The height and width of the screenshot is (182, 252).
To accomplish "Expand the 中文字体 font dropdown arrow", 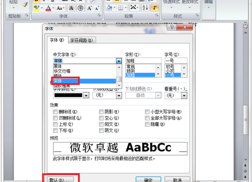I will point(119,61).
